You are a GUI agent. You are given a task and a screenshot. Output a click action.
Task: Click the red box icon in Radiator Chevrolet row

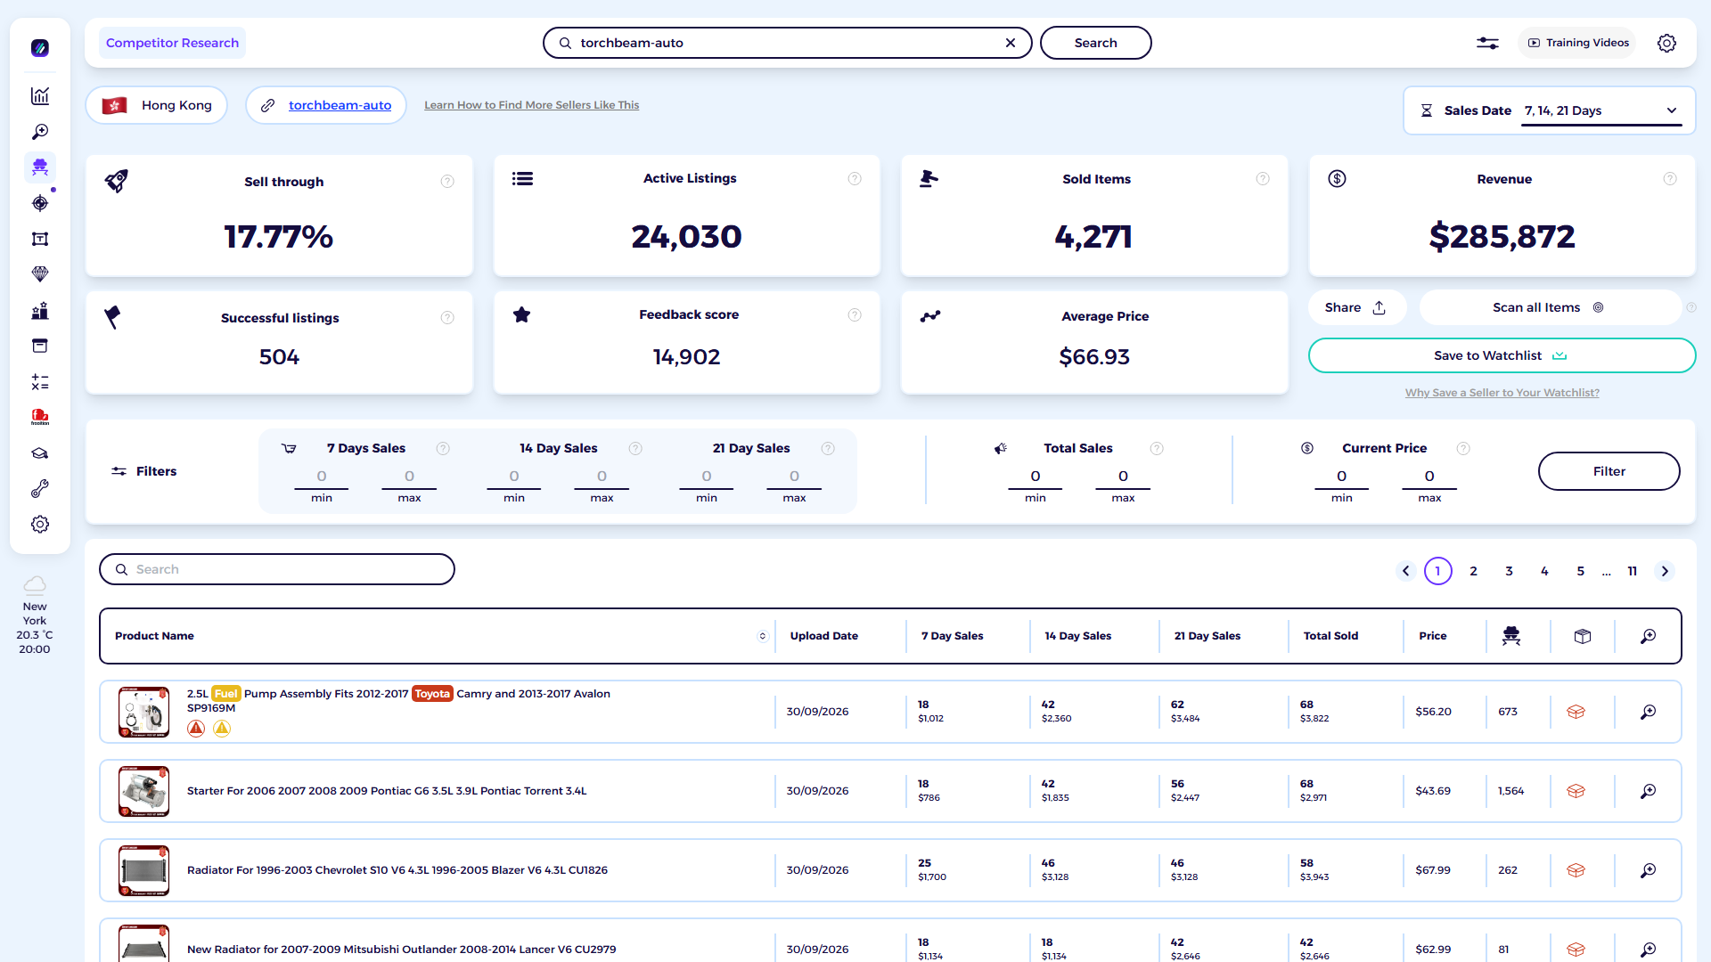click(1576, 870)
